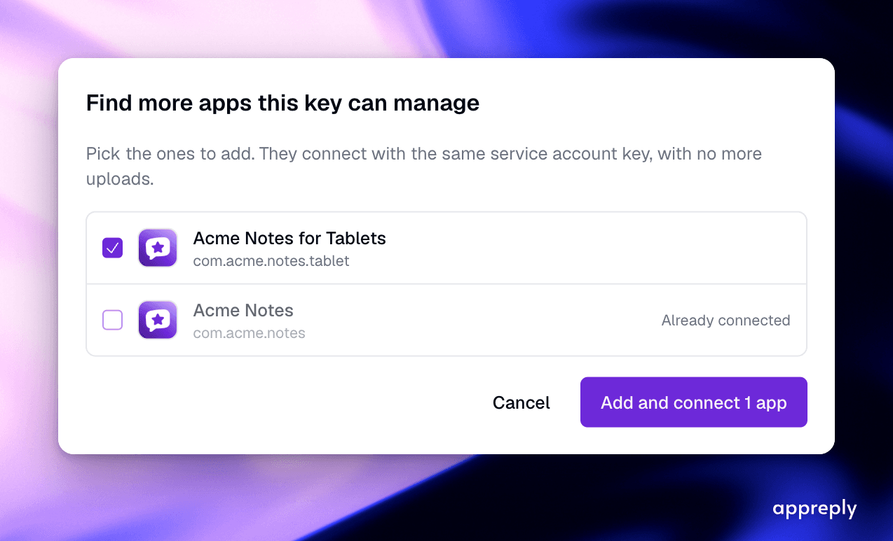The width and height of the screenshot is (893, 541).
Task: Select the Acme Notes for Tablets title
Action: pyautogui.click(x=289, y=238)
